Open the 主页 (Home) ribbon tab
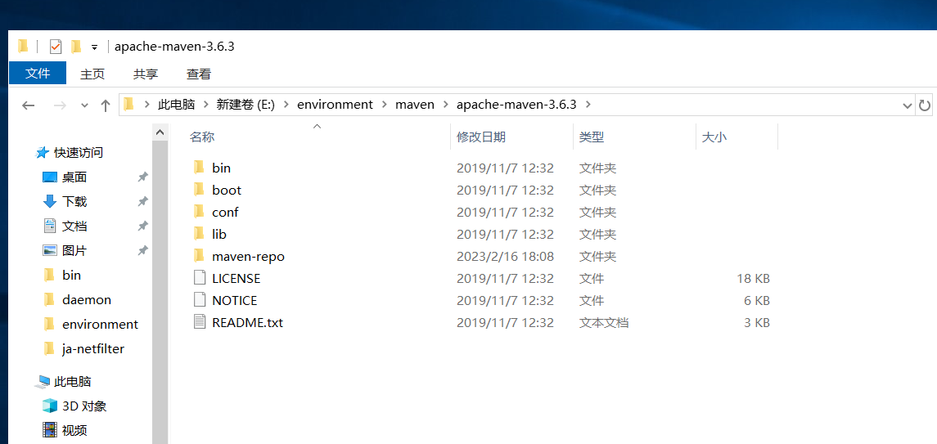Image resolution: width=937 pixels, height=444 pixels. (92, 74)
